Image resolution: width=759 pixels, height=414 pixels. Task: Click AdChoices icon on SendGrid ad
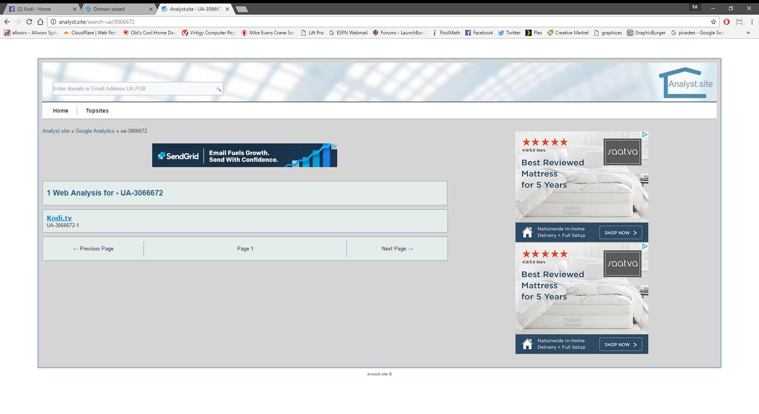click(x=334, y=146)
